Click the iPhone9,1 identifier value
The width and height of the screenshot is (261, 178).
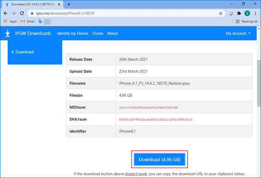point(127,131)
